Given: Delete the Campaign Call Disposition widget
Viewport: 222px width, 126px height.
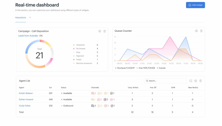Looking at the screenshot, I should (105, 31).
